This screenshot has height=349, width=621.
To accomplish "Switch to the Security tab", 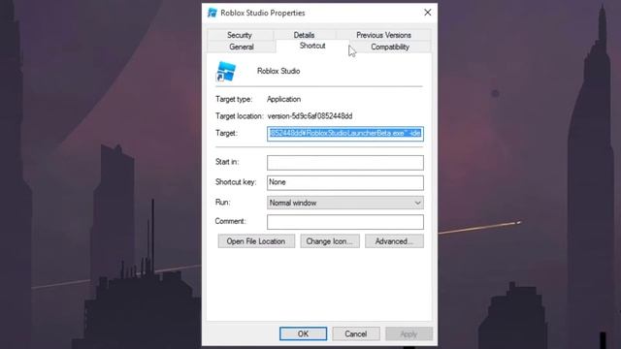I will pos(240,35).
